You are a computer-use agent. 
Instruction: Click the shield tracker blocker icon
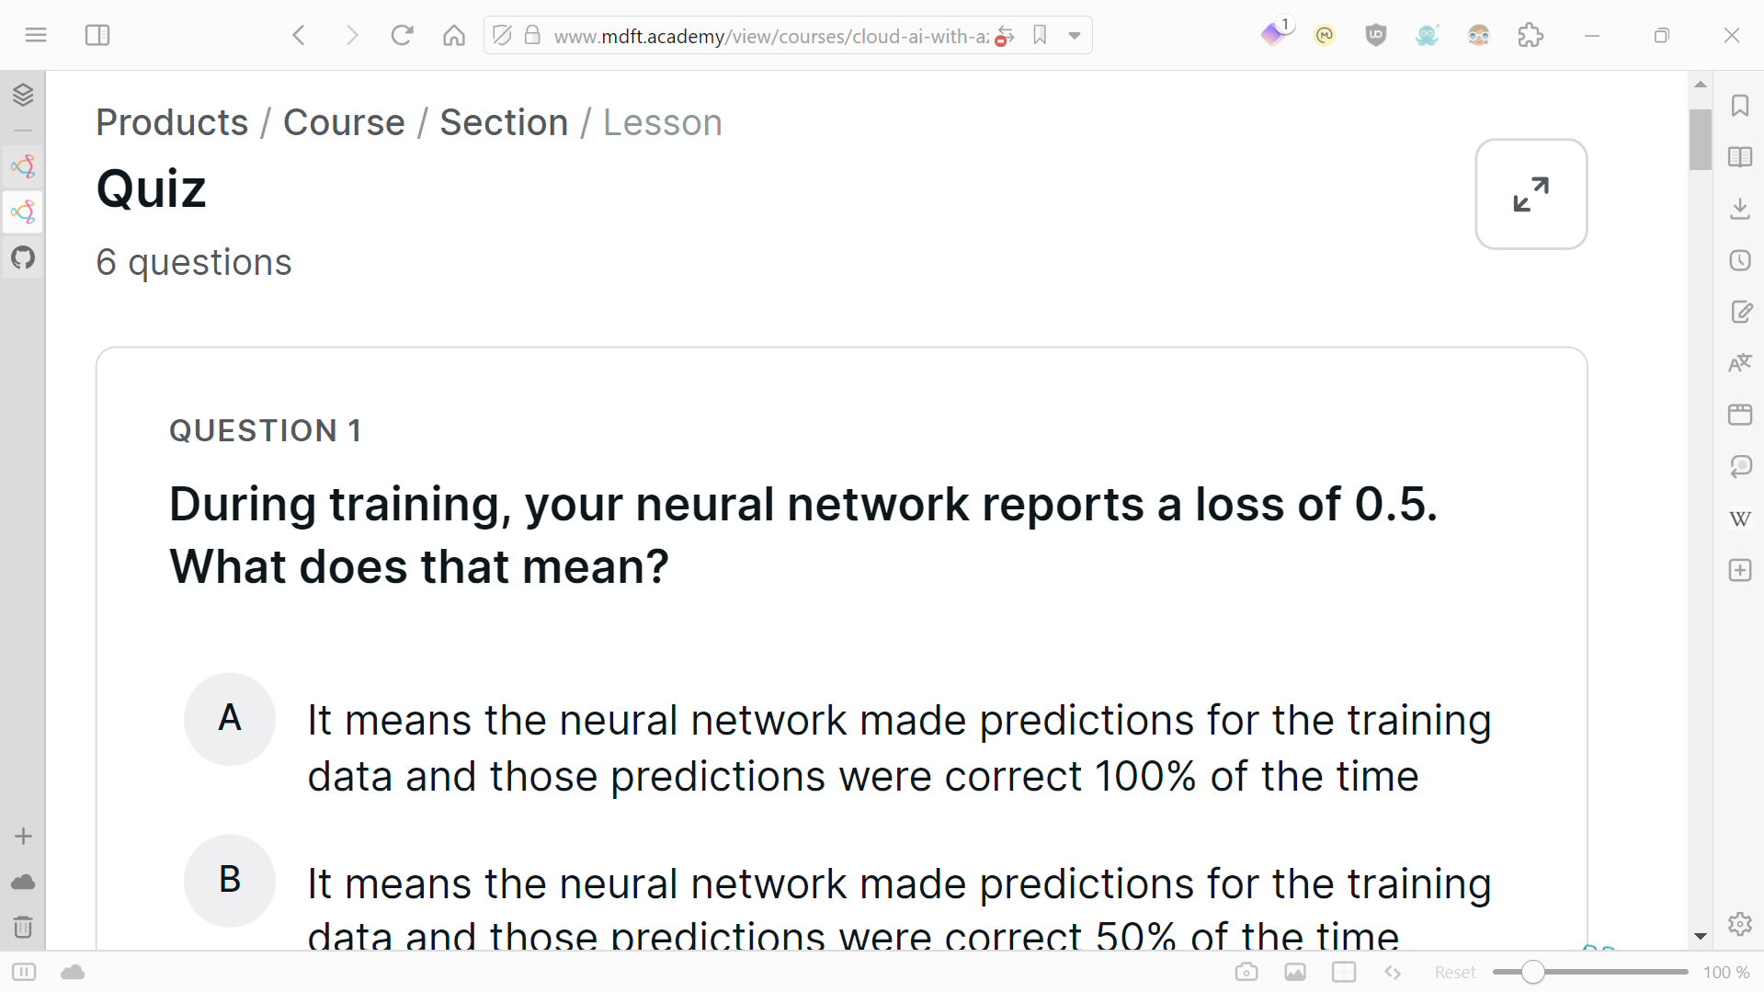coord(1376,36)
